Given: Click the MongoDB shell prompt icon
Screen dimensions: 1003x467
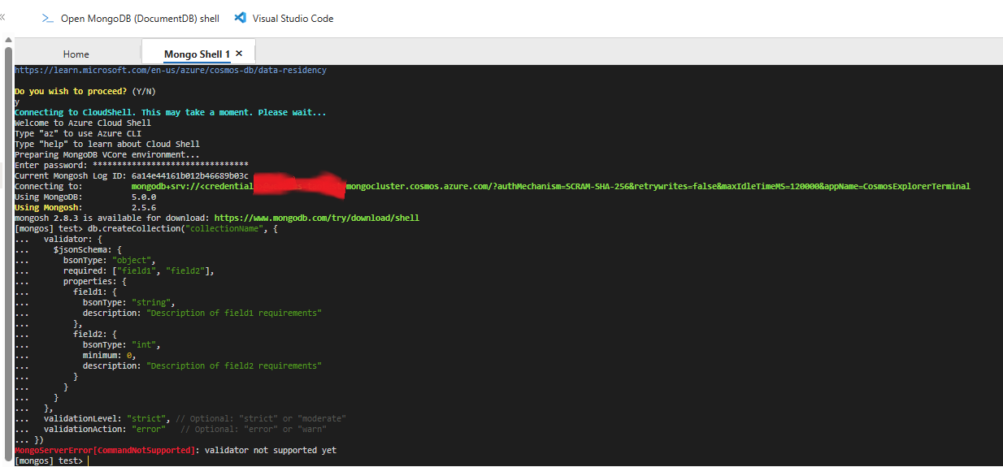Looking at the screenshot, I should 48,18.
